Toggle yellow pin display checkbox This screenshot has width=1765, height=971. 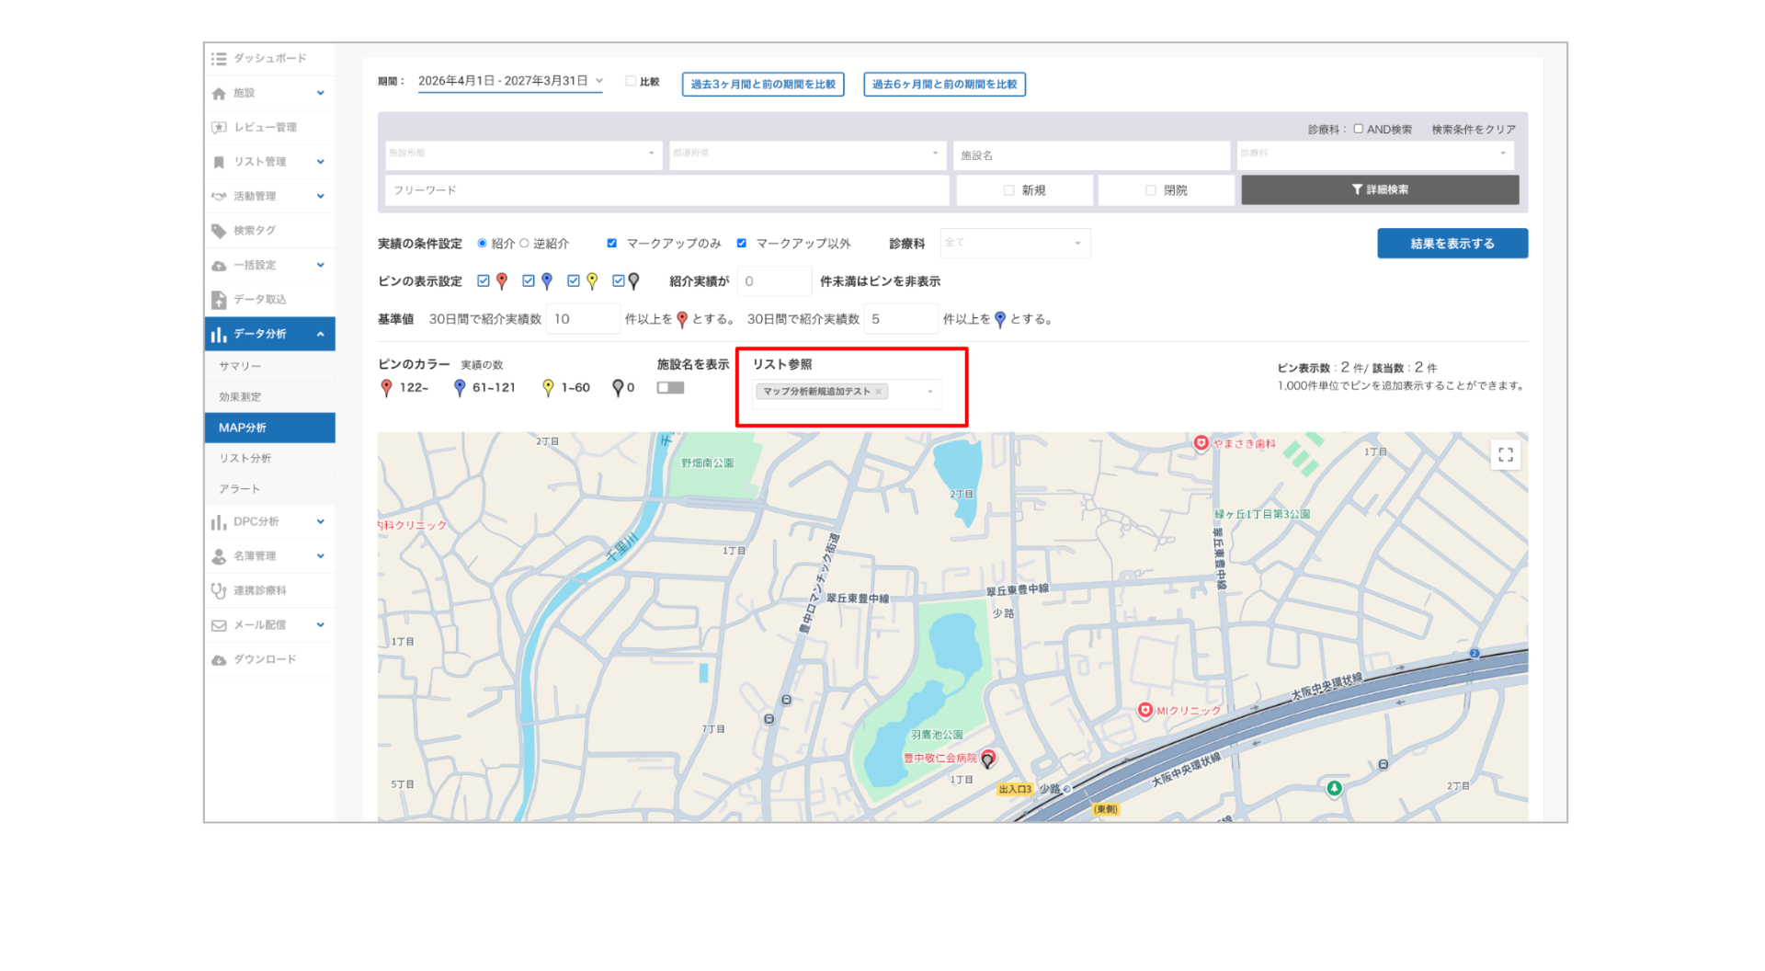(x=573, y=281)
